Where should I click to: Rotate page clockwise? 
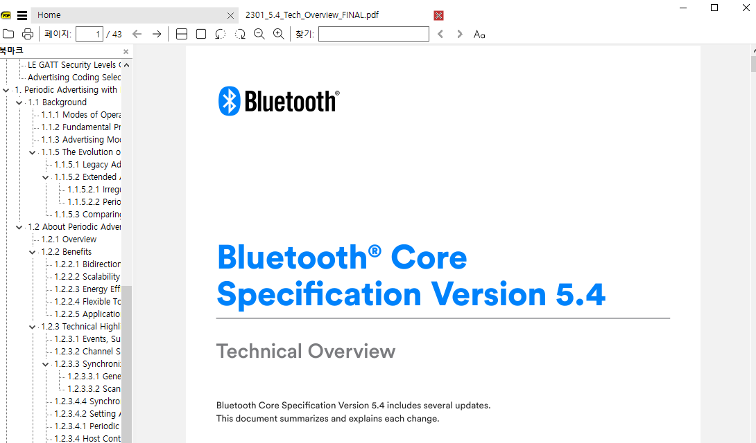click(240, 34)
